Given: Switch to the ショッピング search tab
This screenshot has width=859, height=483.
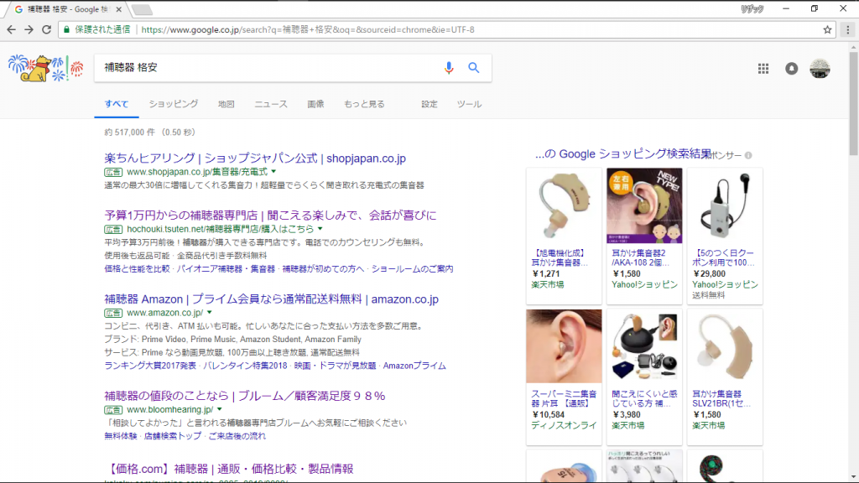Looking at the screenshot, I should click(173, 104).
